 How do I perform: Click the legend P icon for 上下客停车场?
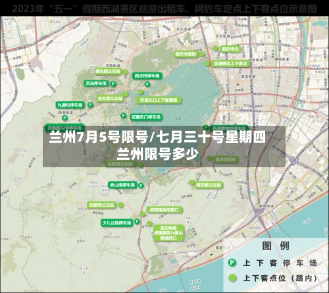tap(232, 263)
